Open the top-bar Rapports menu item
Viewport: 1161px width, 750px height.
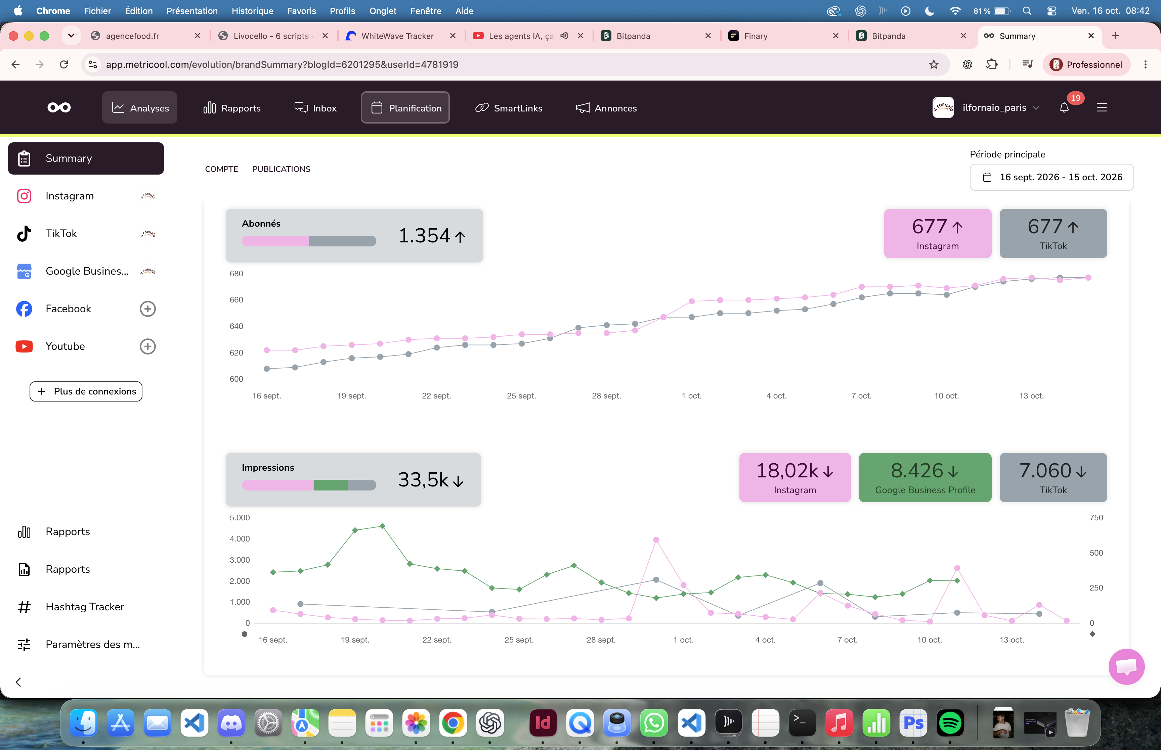(x=232, y=108)
